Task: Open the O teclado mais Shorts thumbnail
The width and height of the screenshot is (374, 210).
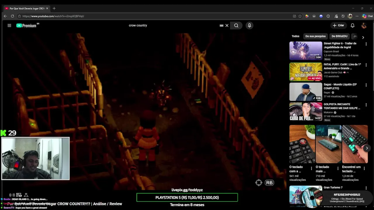Action: click(328, 144)
